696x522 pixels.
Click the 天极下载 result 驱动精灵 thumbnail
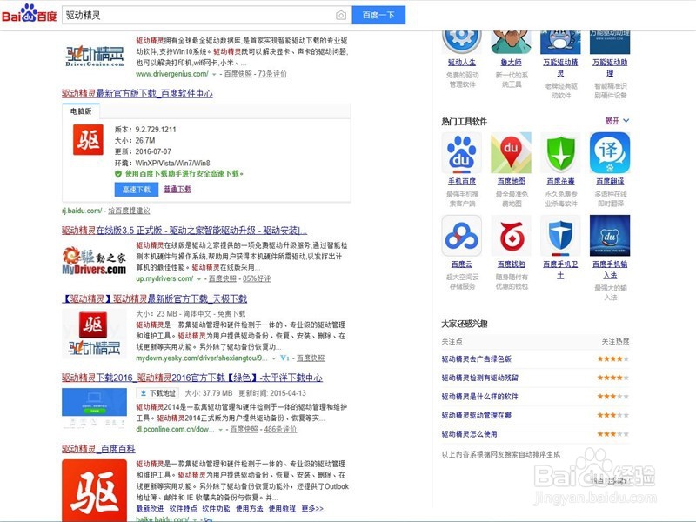pyautogui.click(x=94, y=334)
